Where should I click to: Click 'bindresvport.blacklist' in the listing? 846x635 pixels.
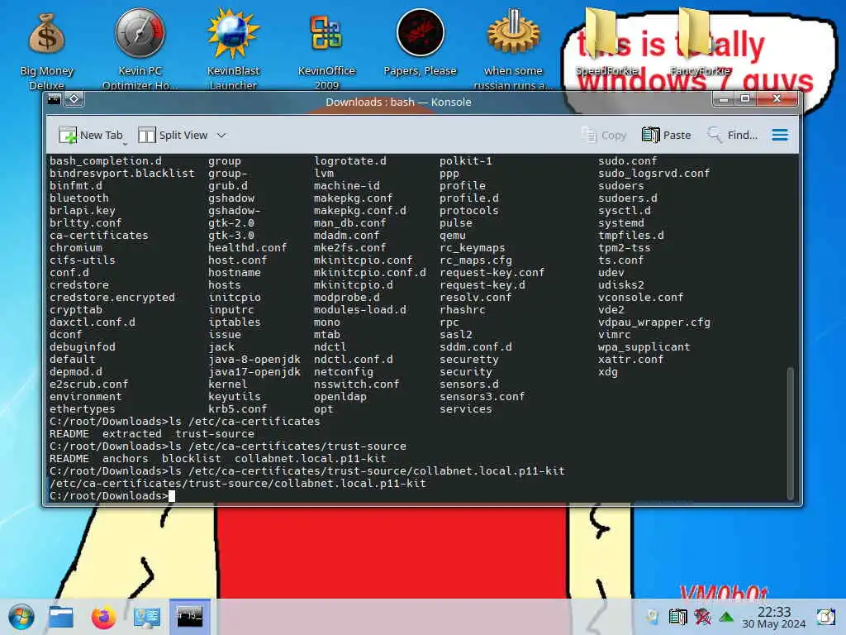tap(122, 174)
